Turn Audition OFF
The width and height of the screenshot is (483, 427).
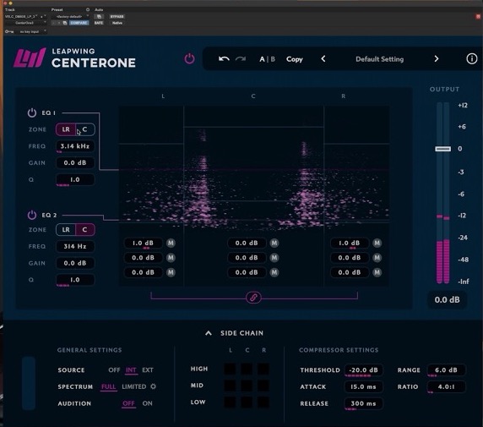click(x=128, y=403)
